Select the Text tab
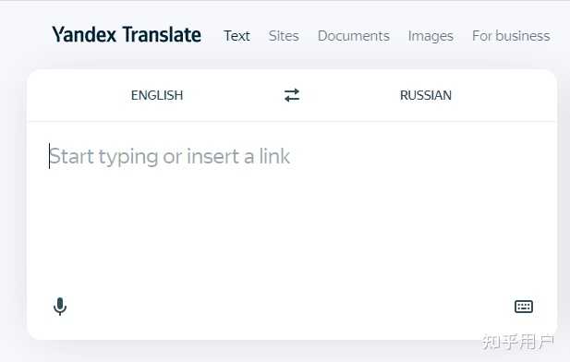This screenshot has width=570, height=362. tap(236, 36)
